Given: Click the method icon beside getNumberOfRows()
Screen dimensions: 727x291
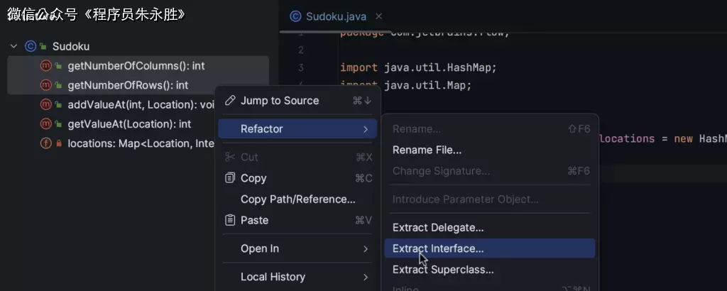Looking at the screenshot, I should [x=46, y=85].
